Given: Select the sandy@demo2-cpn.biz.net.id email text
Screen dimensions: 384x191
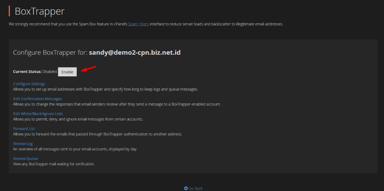Looking at the screenshot, I should pos(135,52).
